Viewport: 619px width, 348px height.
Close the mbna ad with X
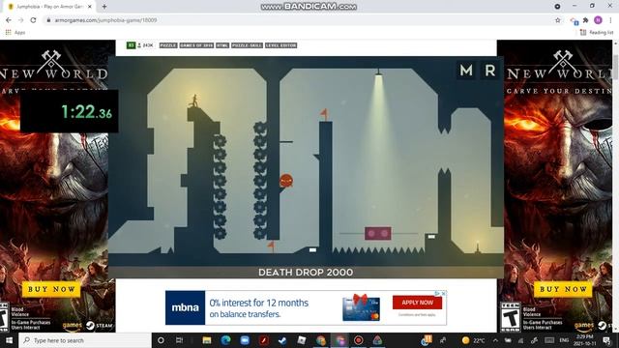pyautogui.click(x=443, y=294)
